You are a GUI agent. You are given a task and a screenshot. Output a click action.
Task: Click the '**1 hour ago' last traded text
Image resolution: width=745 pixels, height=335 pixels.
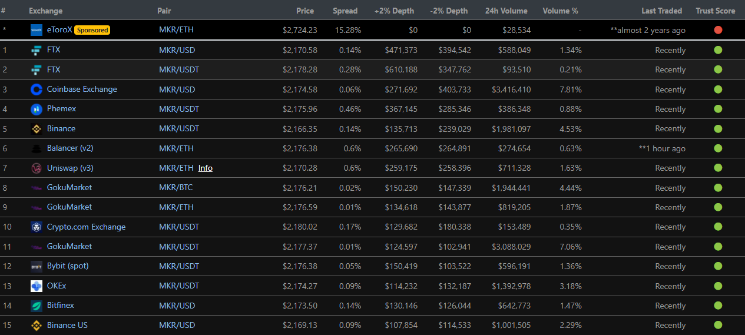[662, 148]
